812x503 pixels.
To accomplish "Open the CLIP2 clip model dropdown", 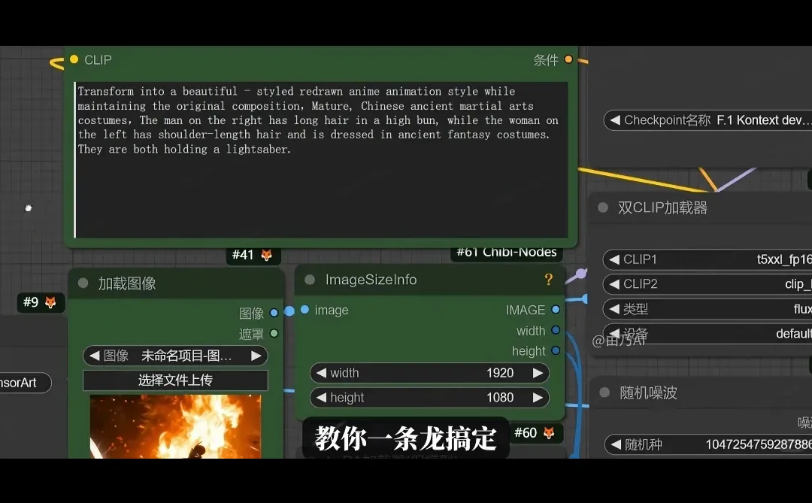I will tap(708, 284).
